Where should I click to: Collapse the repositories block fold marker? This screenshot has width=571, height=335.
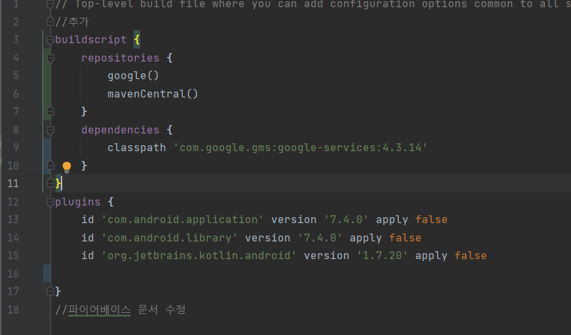[50, 58]
